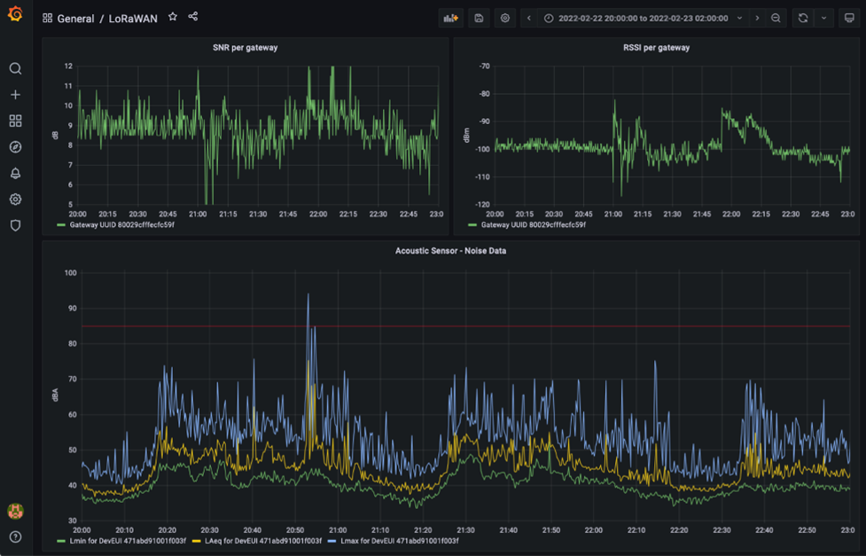Open the SNR per gateway panel title menu
866x556 pixels.
pyautogui.click(x=245, y=47)
